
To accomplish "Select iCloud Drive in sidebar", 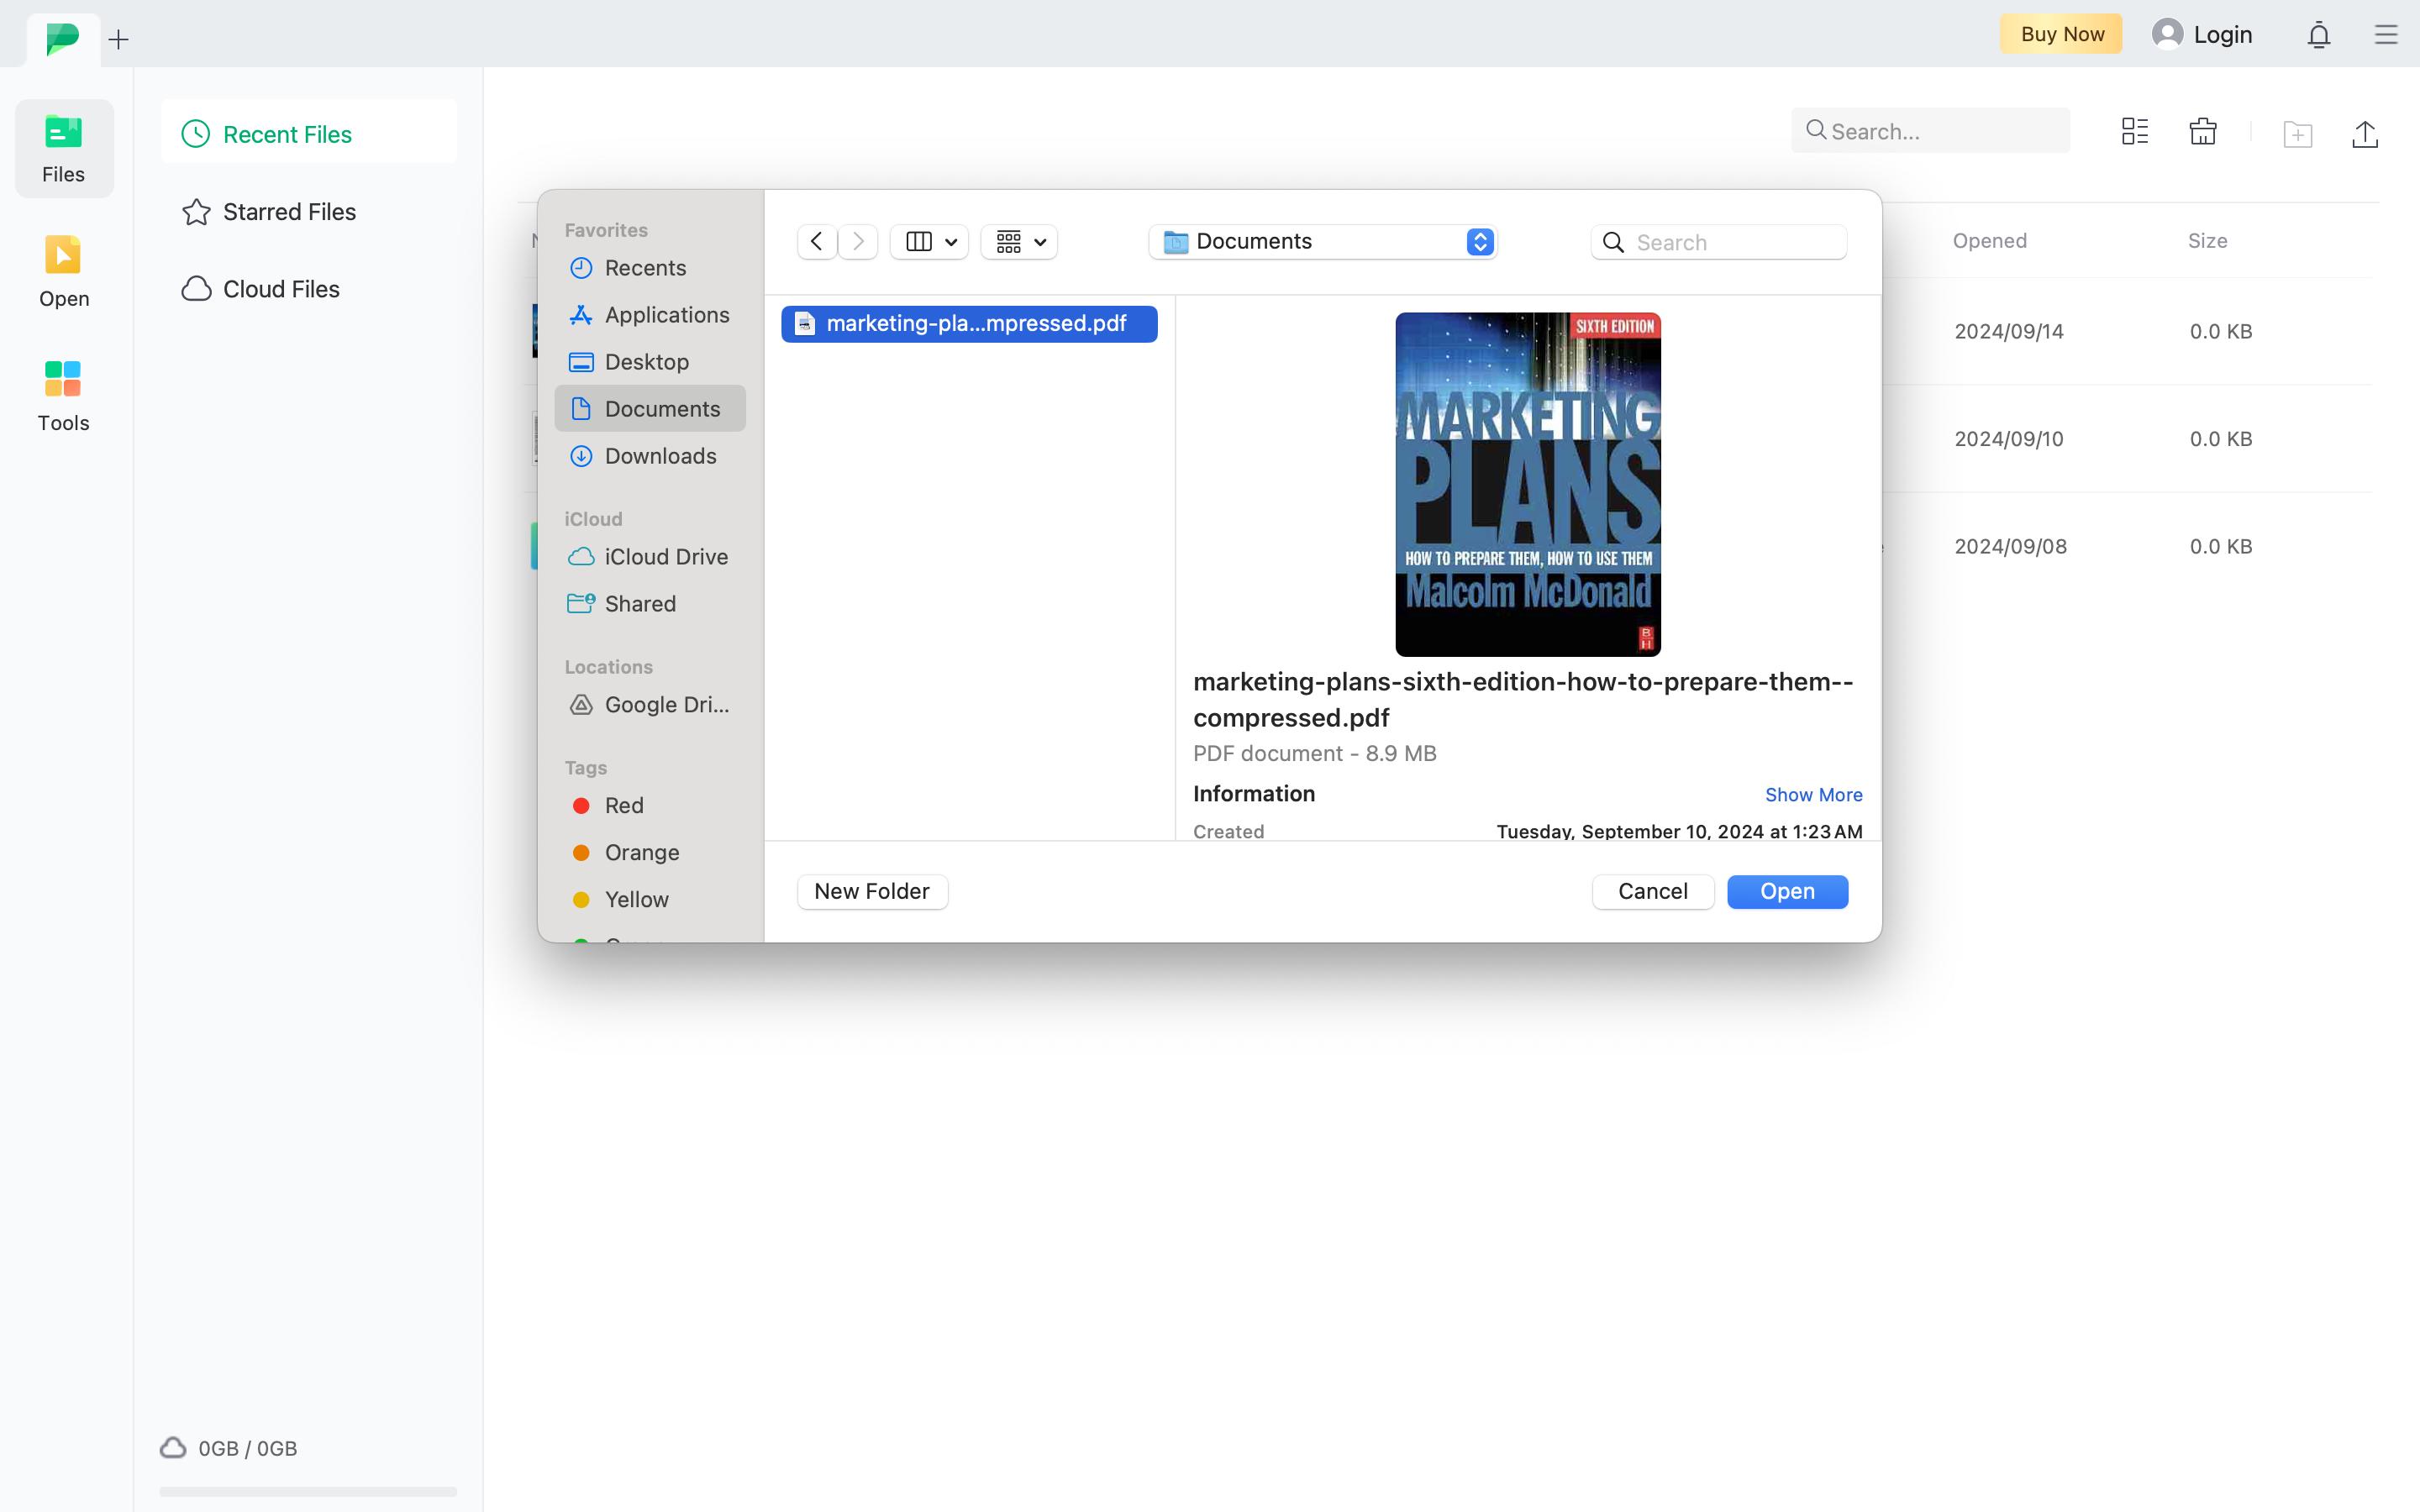I will coord(650,557).
